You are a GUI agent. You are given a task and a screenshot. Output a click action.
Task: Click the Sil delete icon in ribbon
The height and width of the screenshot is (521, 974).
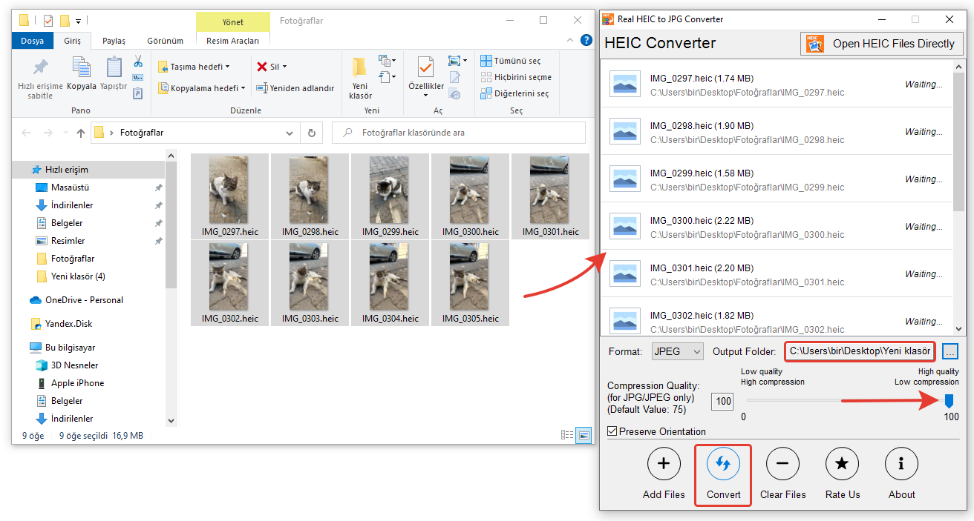click(262, 67)
